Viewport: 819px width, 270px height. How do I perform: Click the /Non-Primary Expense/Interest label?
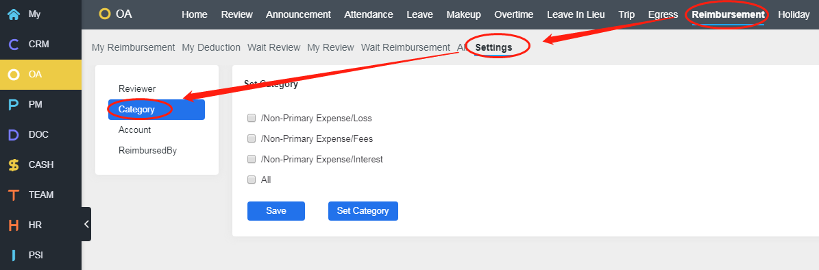click(321, 159)
